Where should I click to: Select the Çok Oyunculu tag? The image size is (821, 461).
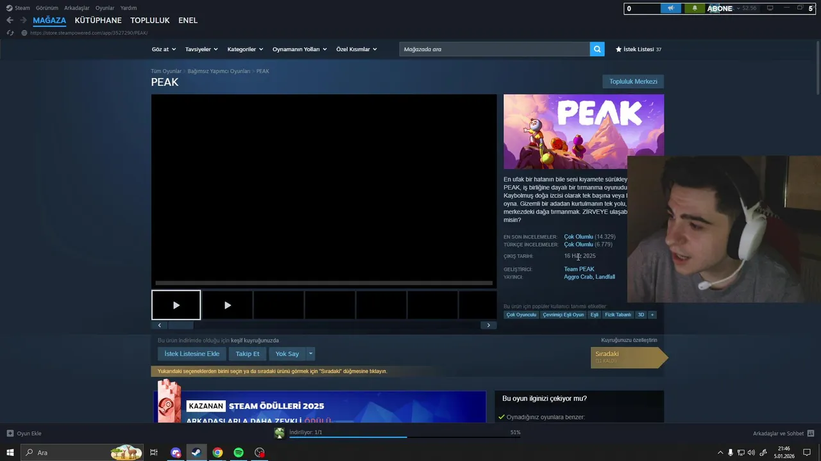[x=521, y=315]
